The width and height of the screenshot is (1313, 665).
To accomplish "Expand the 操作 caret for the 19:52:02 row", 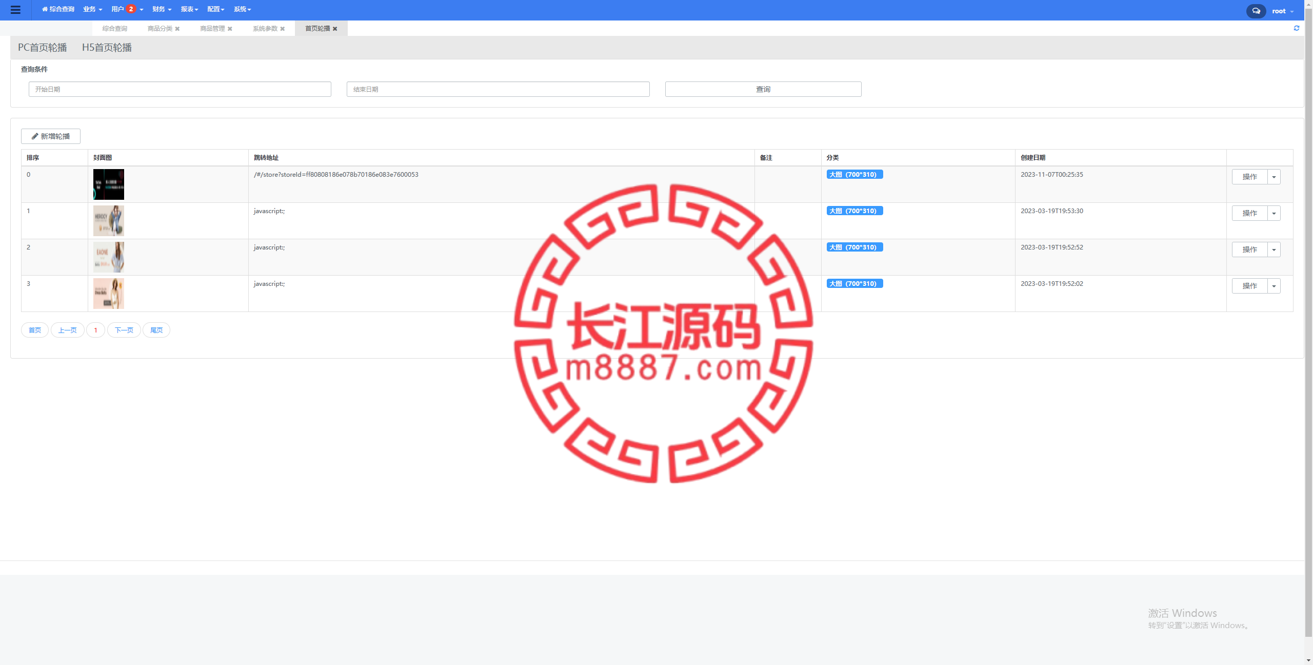I will pyautogui.click(x=1274, y=286).
